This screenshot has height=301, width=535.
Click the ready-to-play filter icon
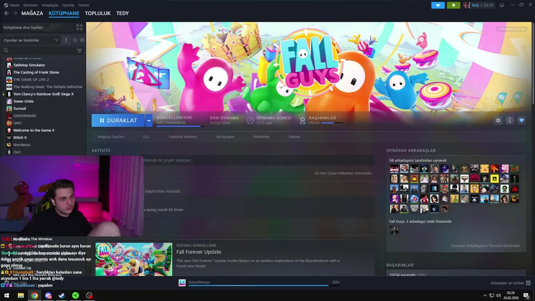(82, 40)
